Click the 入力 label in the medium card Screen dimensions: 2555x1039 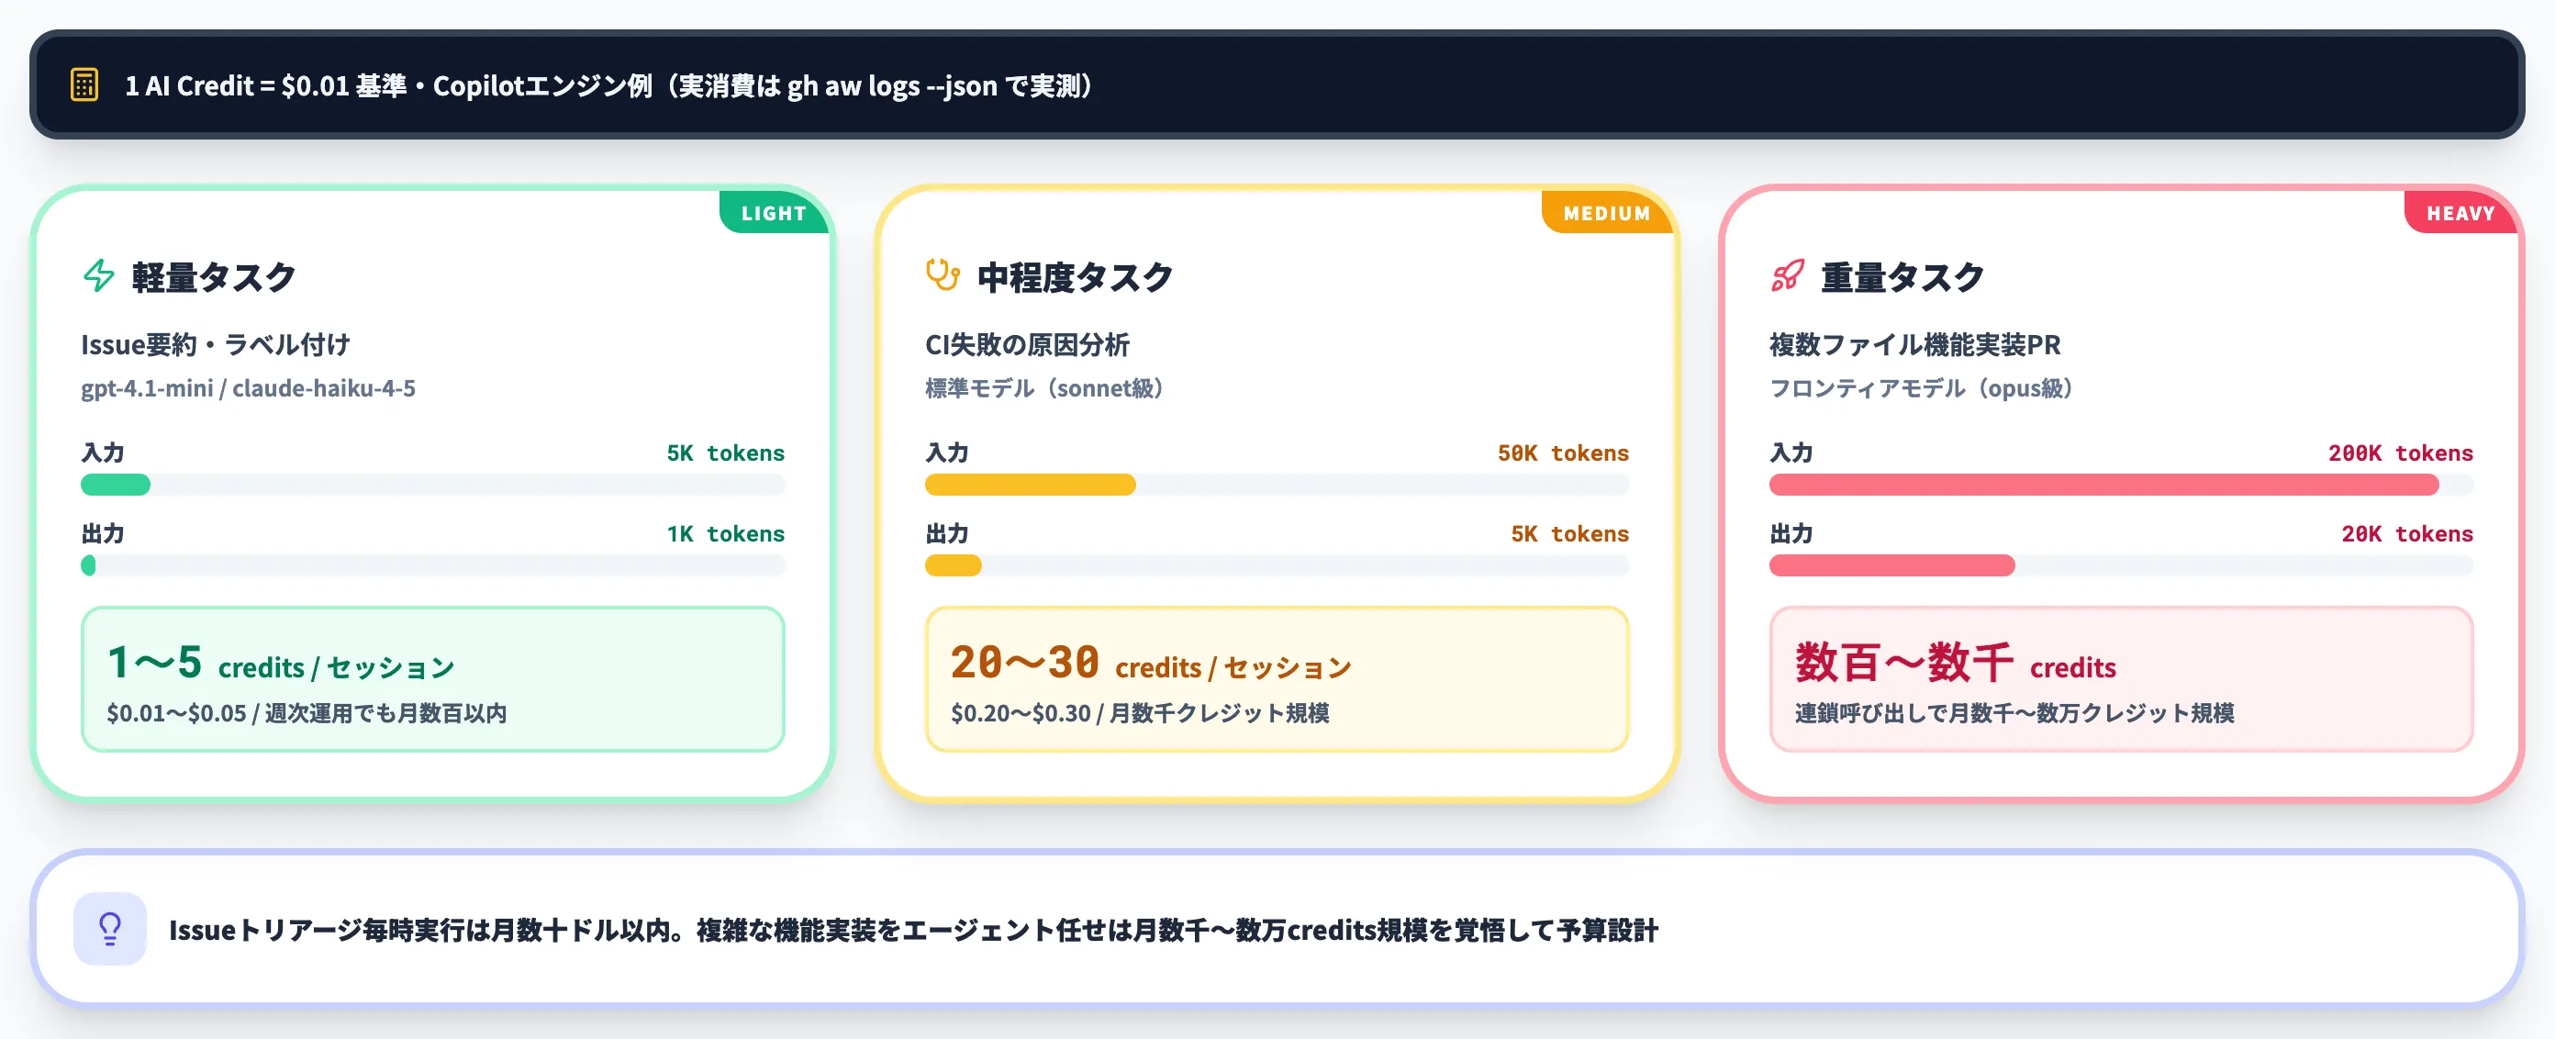click(947, 452)
